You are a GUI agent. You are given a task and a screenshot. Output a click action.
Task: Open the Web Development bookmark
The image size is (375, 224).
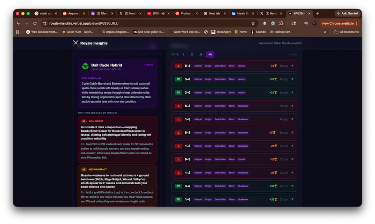(x=42, y=32)
